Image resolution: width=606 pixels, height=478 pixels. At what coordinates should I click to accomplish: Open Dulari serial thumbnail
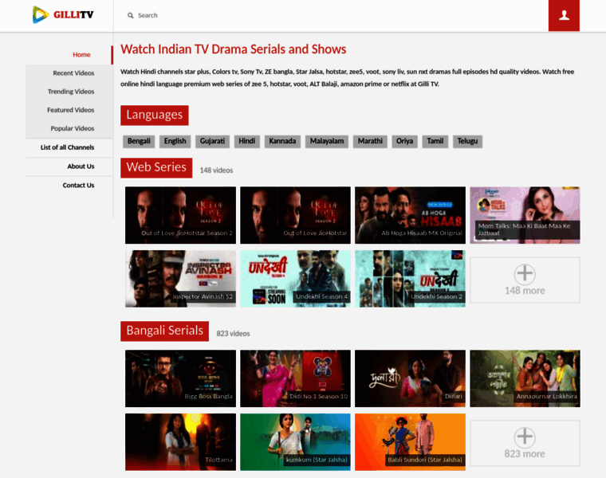[410, 378]
